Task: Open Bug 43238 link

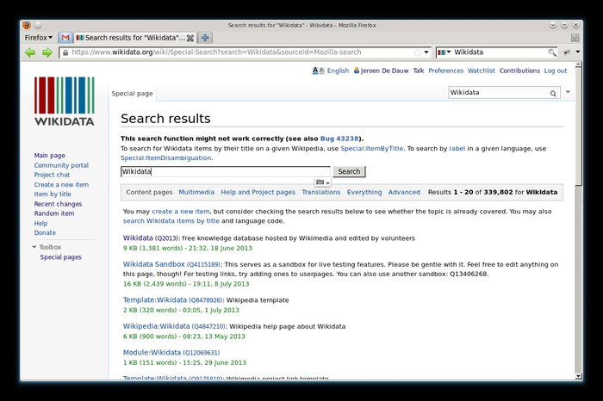Action: point(339,139)
